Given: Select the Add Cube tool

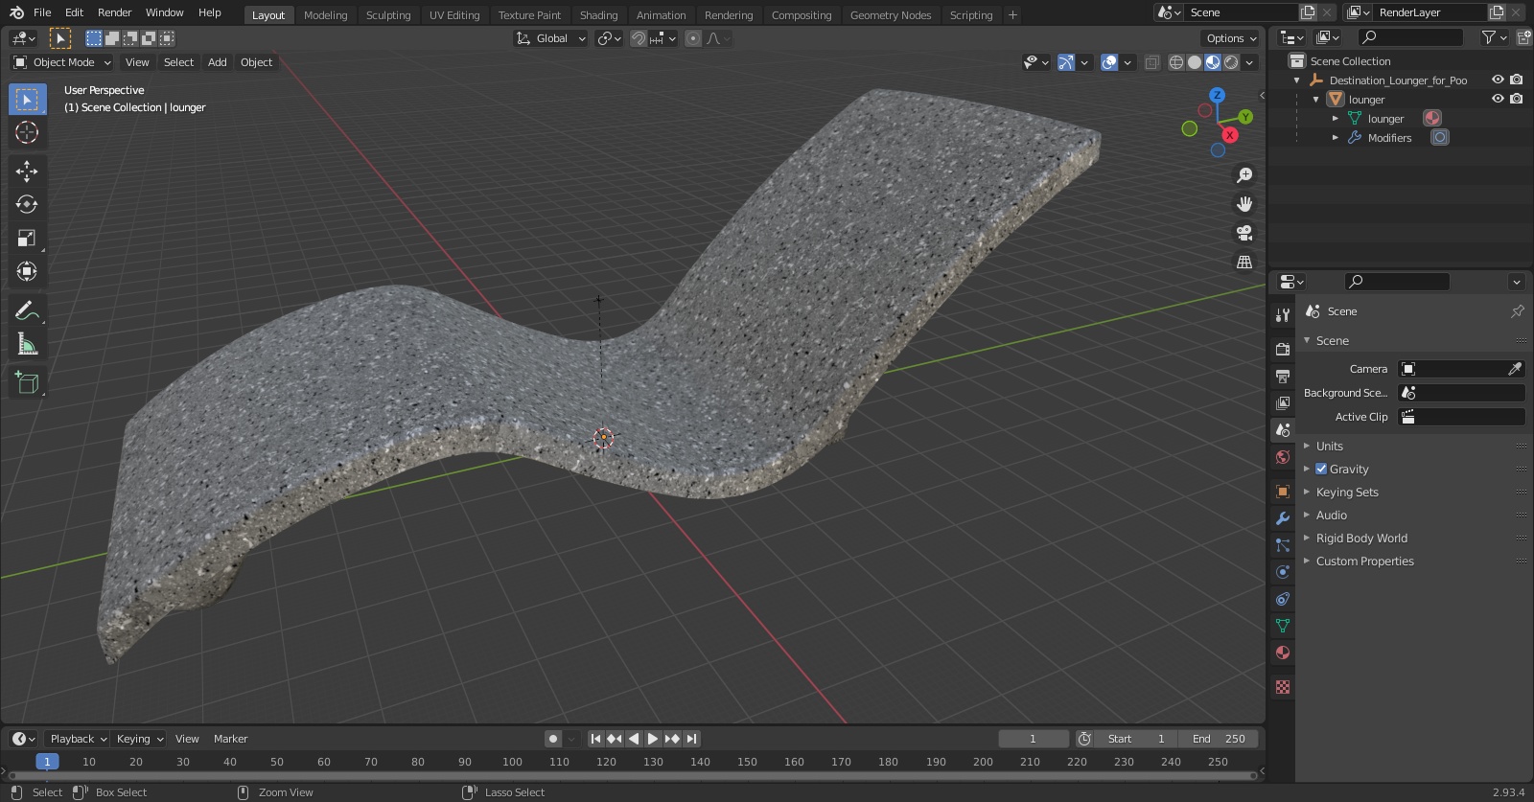Looking at the screenshot, I should tap(27, 383).
